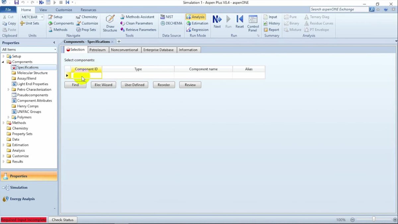Viewport: 398px width, 224px height.
Task: Expand the Methods tree folder
Action: tap(4, 123)
